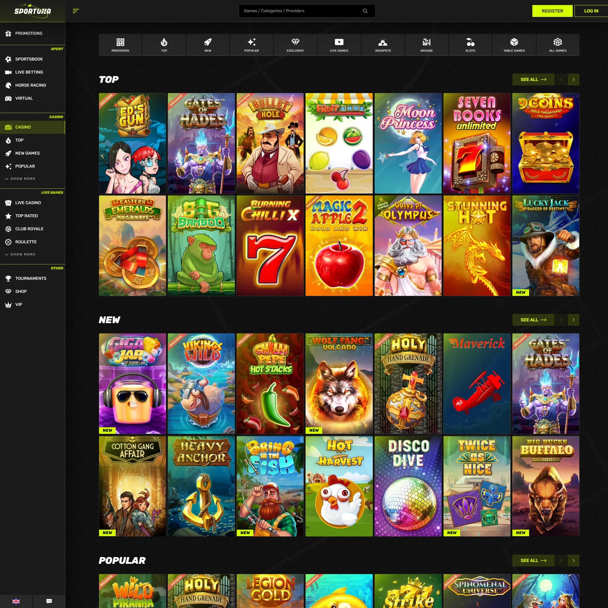Click See All in Popular section
Image resolution: width=608 pixels, height=608 pixels.
pos(533,561)
